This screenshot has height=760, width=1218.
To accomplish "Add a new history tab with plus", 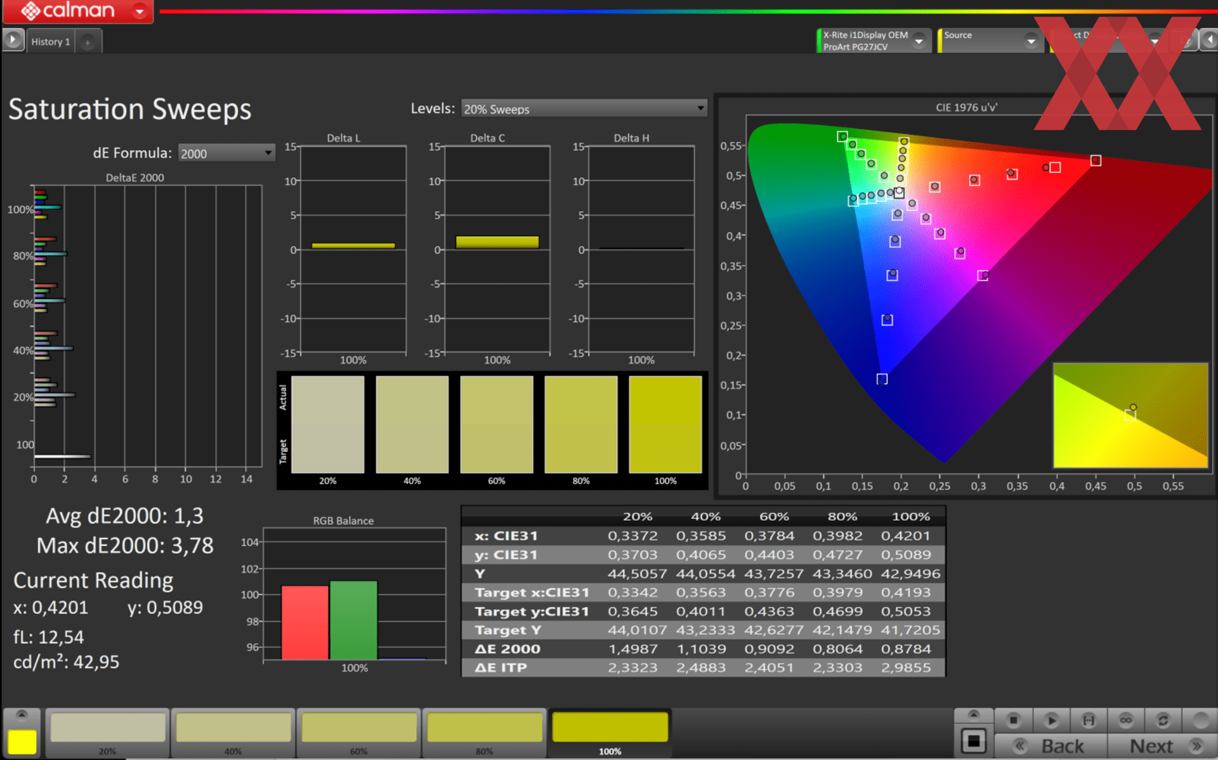I will click(88, 43).
